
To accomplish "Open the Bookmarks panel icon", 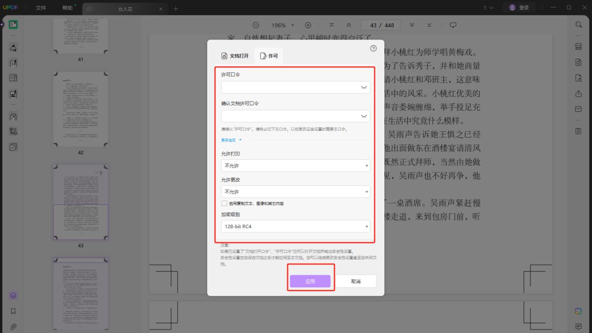I will click(13, 311).
